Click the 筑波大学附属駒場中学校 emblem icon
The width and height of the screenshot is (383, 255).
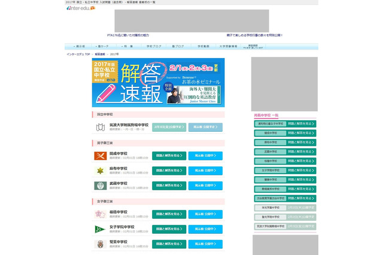[100, 127]
